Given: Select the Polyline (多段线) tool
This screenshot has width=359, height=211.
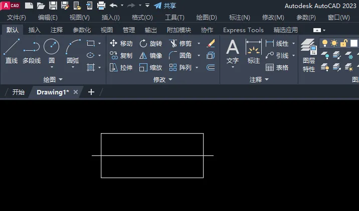Looking at the screenshot, I should coord(32,51).
